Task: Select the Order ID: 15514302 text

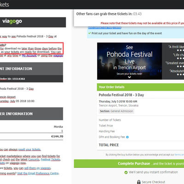Action: [x=12, y=79]
